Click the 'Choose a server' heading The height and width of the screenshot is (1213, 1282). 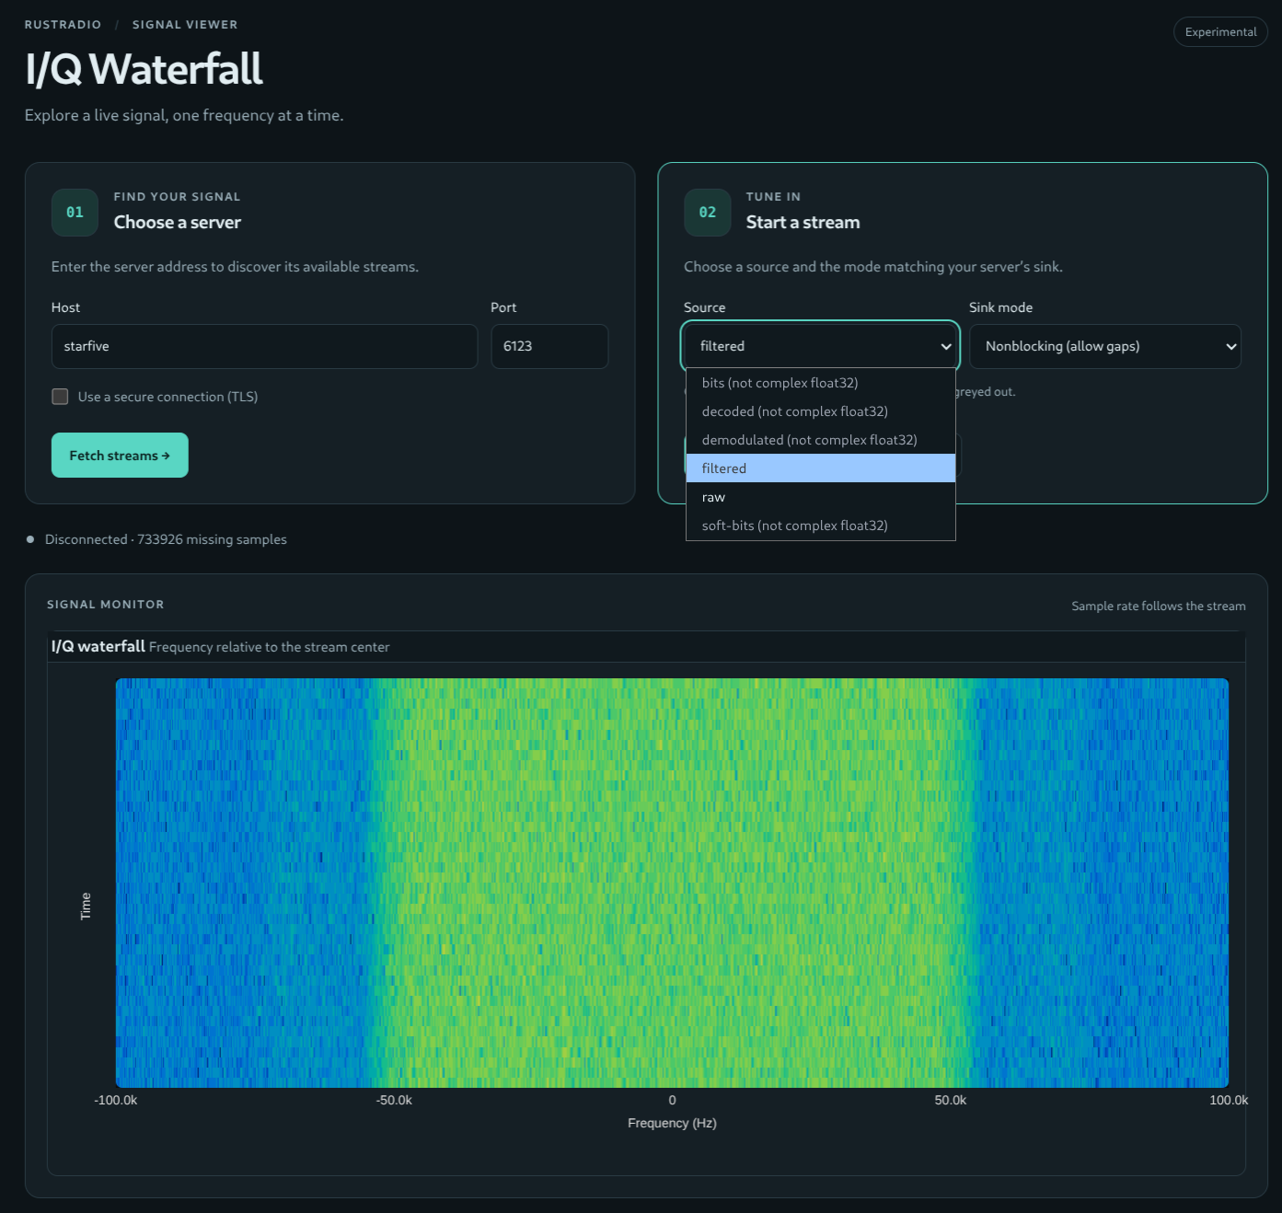pyautogui.click(x=178, y=222)
